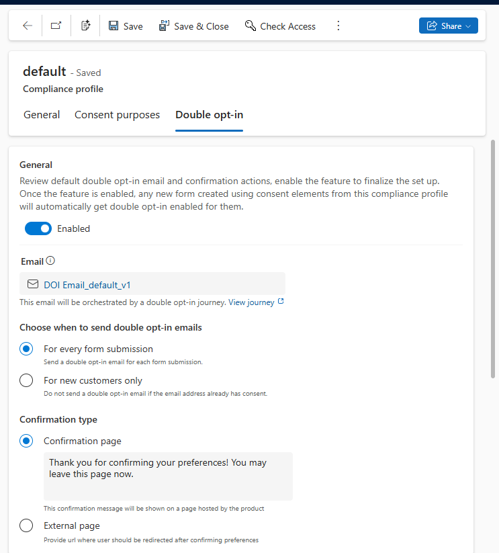Click the Check Access key icon
This screenshot has height=553, width=499.
(x=251, y=26)
